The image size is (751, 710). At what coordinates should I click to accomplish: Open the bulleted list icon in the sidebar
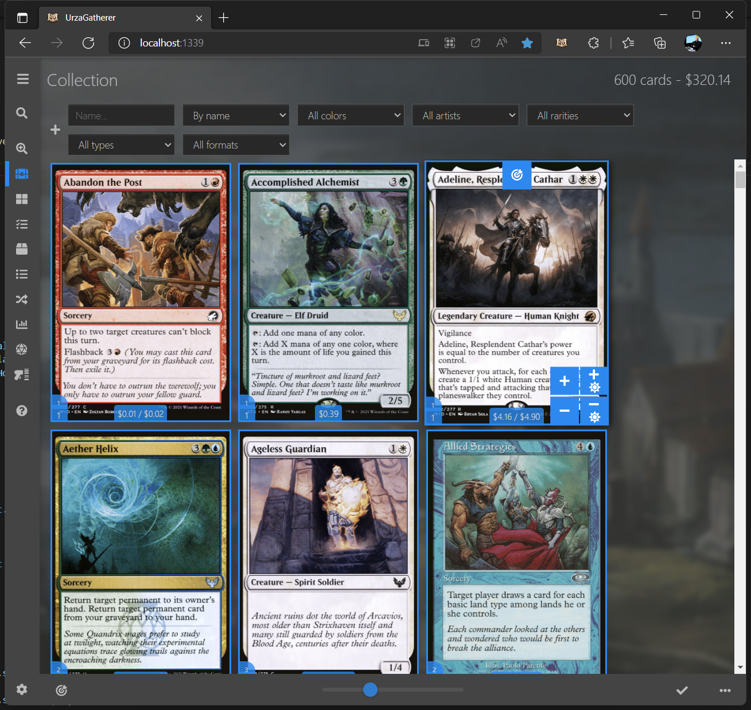tap(22, 274)
